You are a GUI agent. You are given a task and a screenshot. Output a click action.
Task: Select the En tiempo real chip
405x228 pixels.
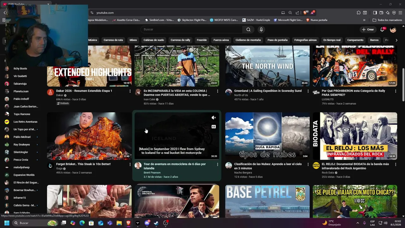[x=332, y=40]
